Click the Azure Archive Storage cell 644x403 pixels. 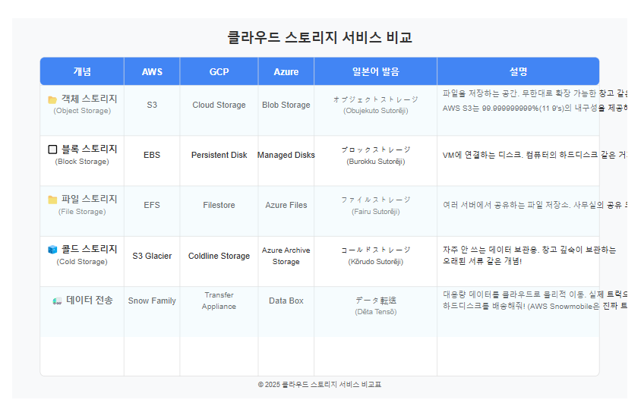[x=286, y=256]
